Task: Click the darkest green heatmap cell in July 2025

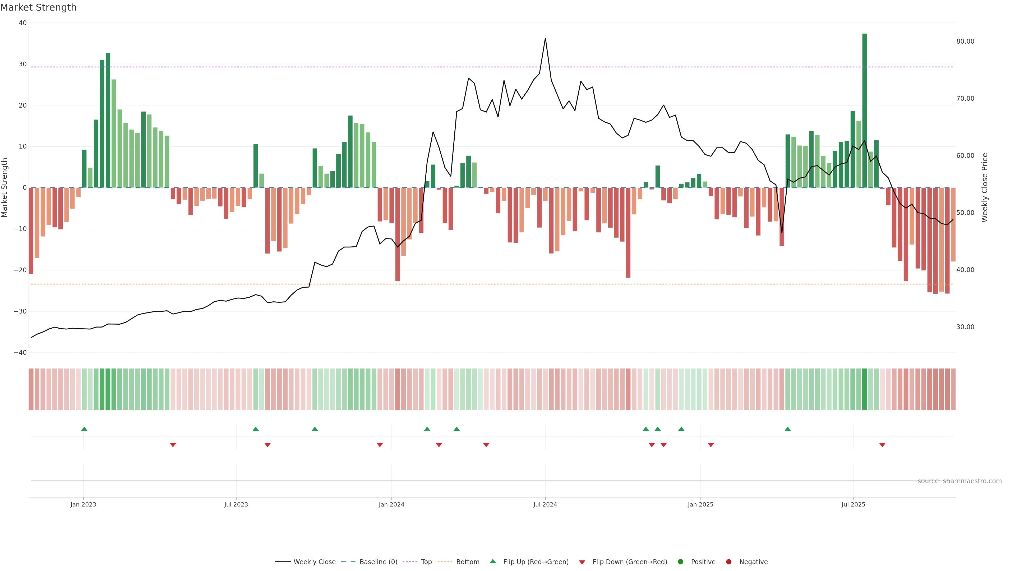Action: click(x=865, y=389)
